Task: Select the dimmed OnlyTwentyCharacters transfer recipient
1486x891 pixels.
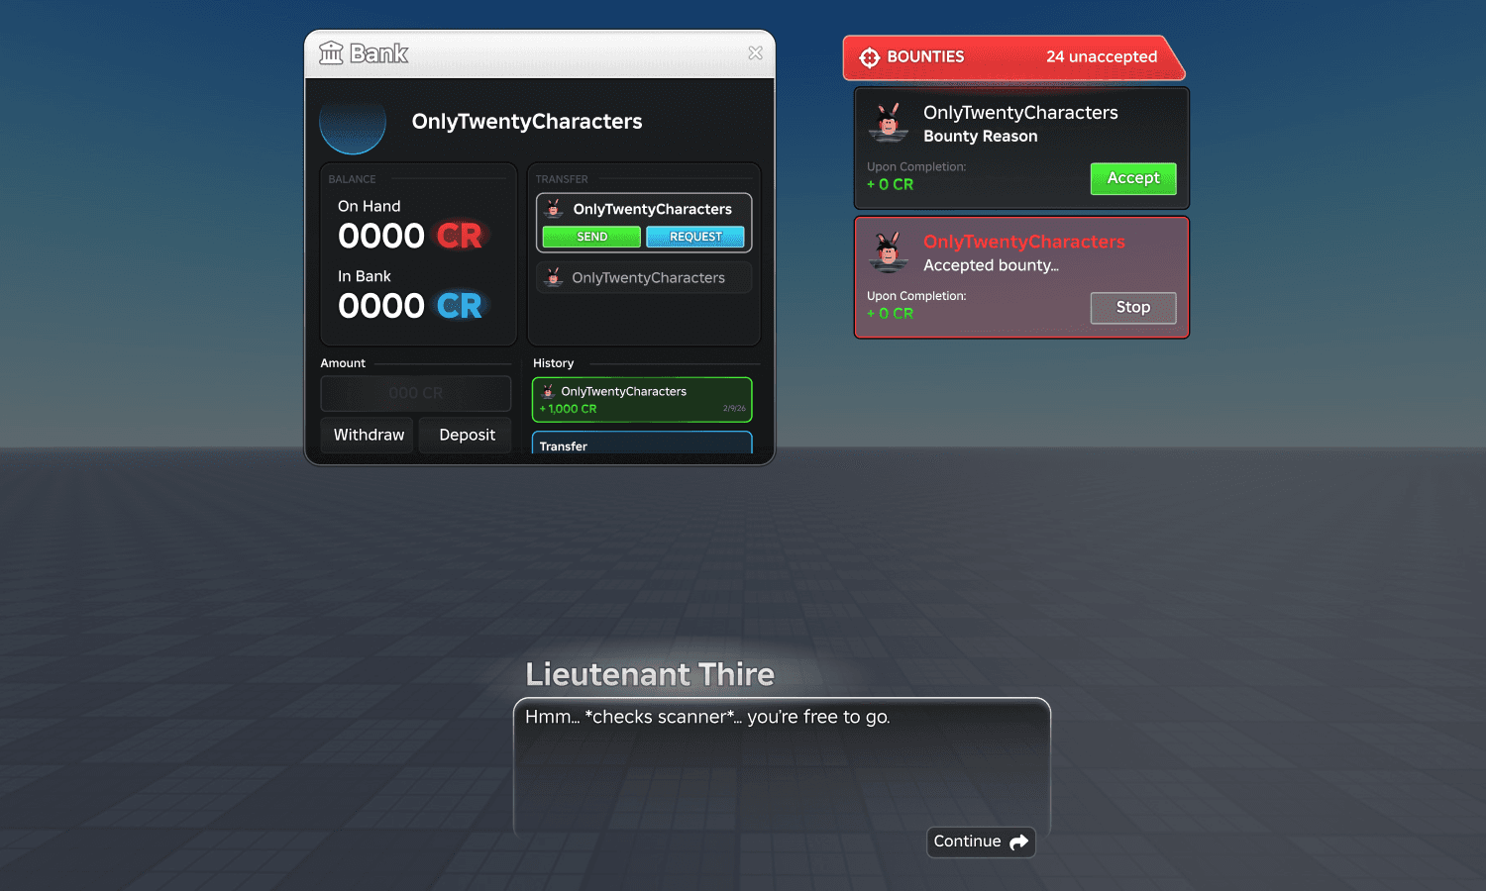Action: tap(644, 278)
